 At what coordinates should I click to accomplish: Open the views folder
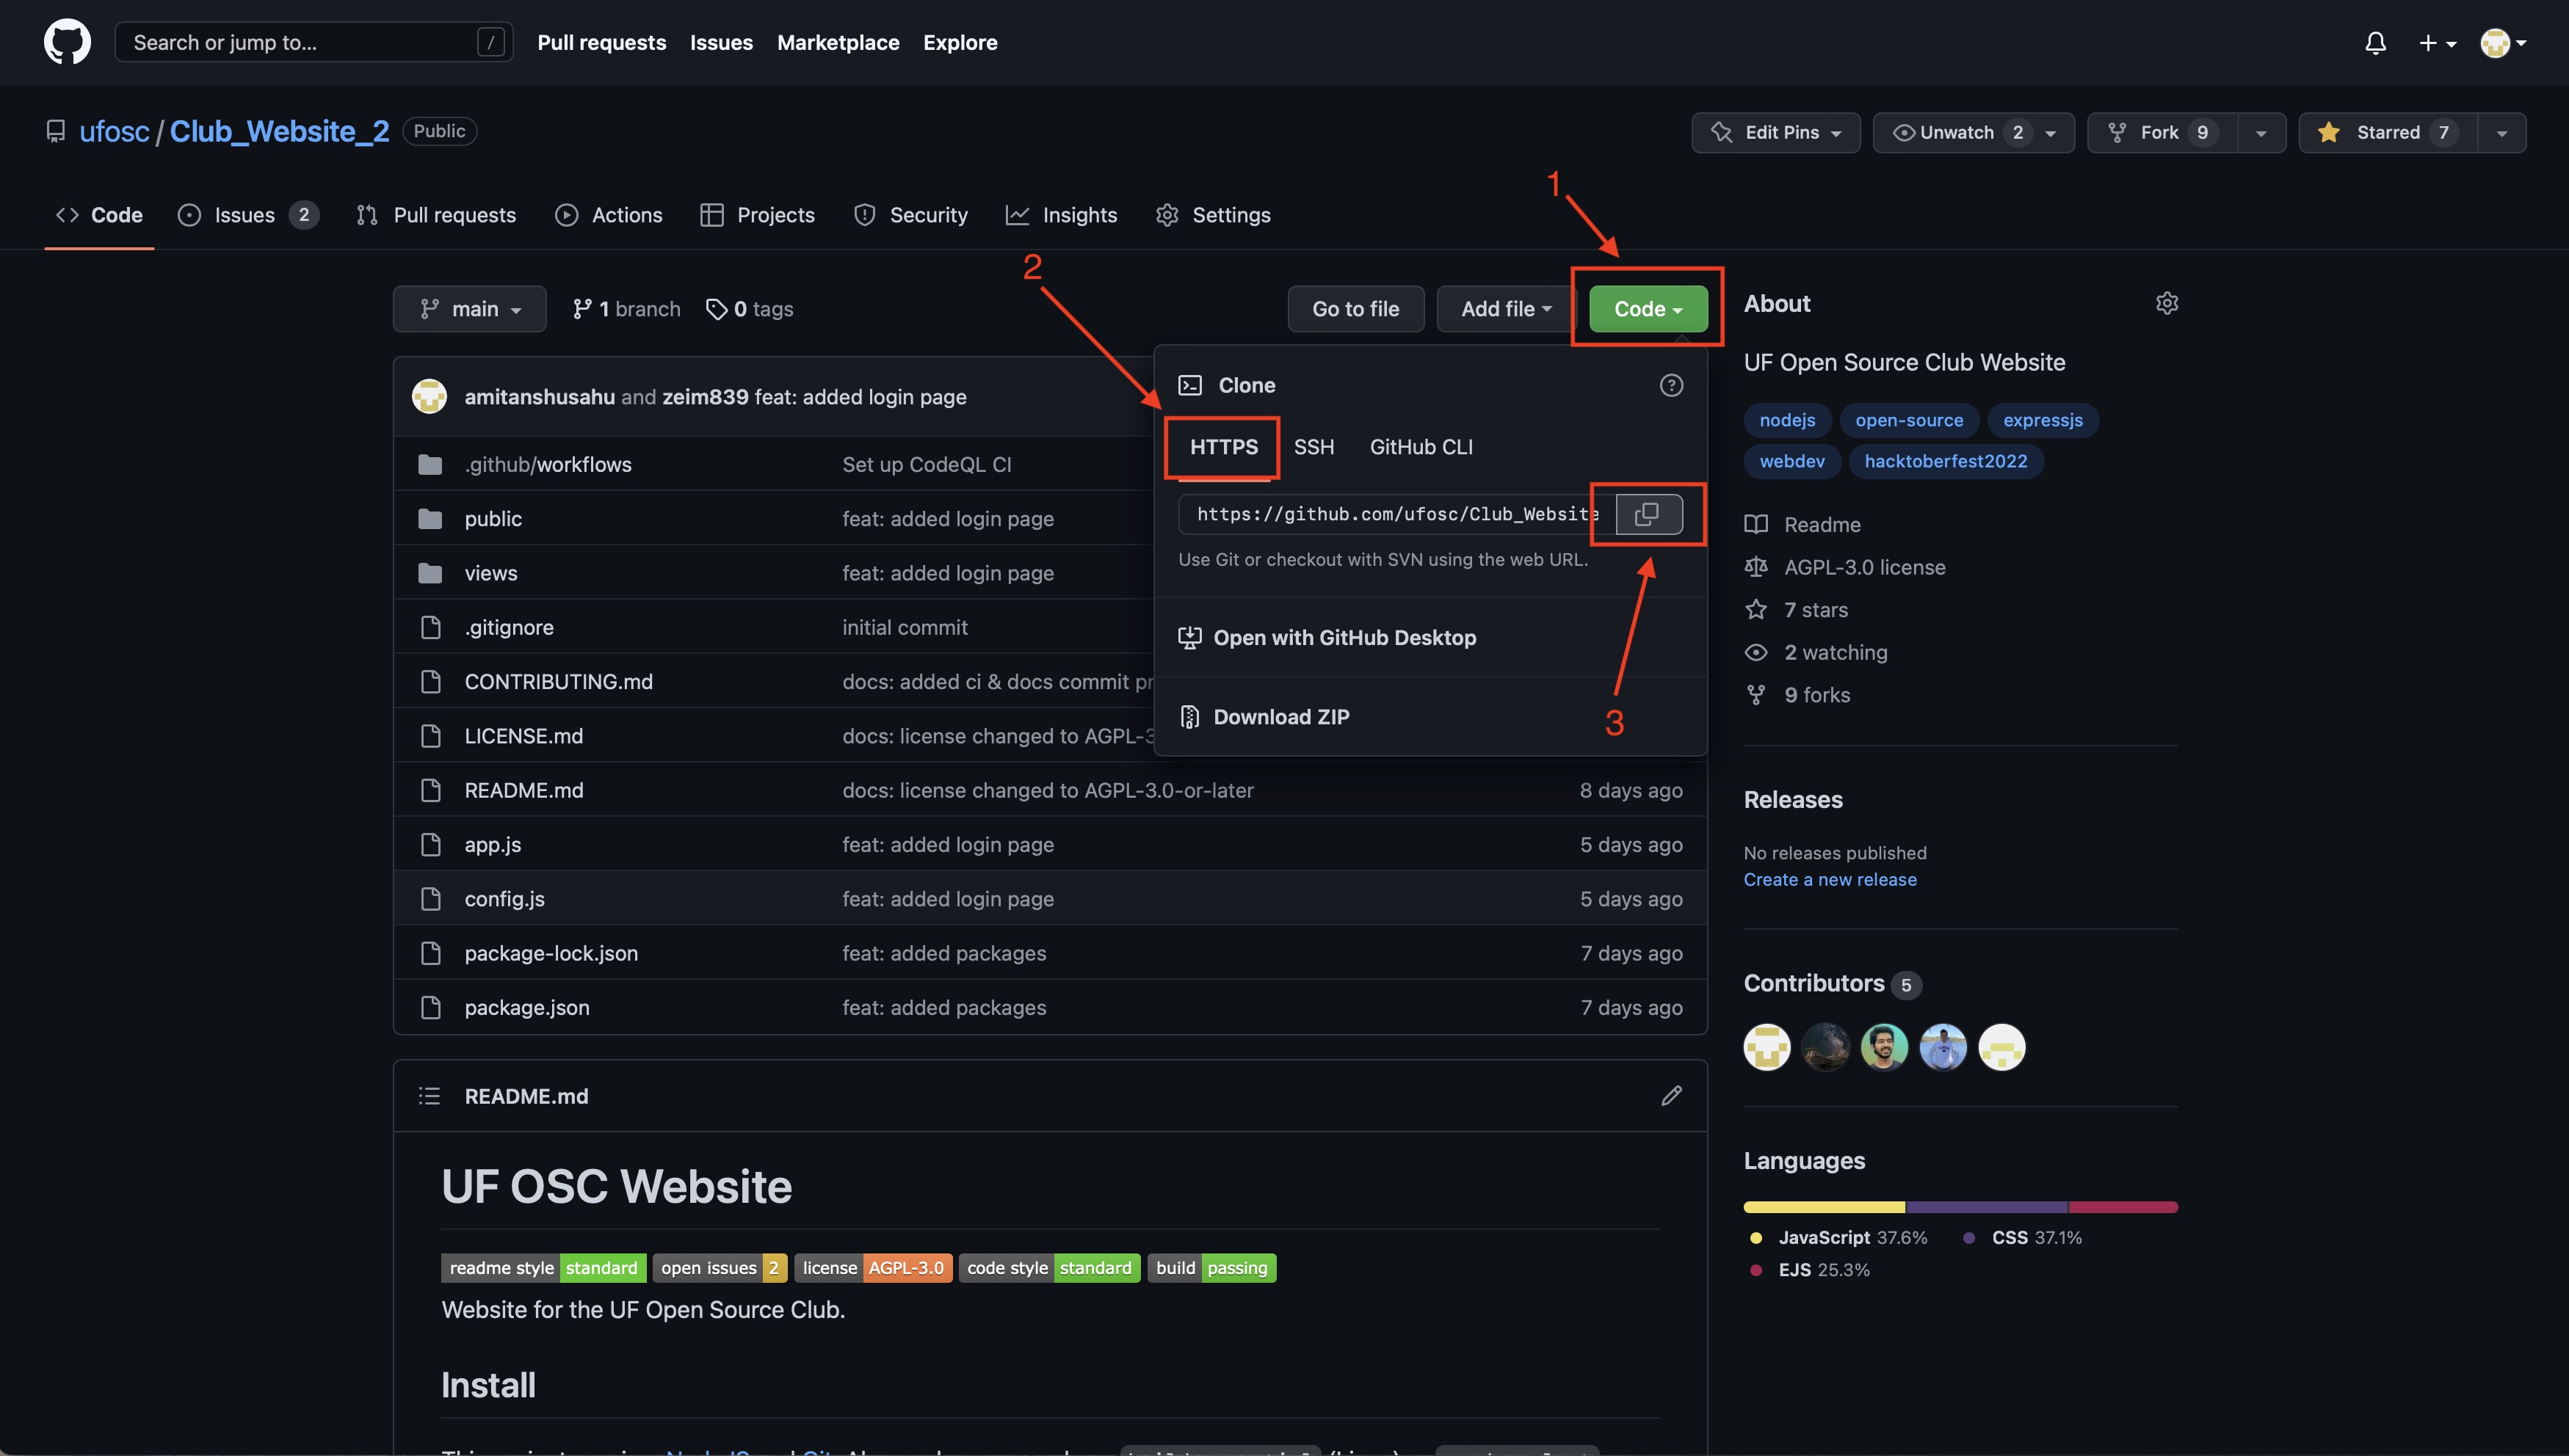(x=491, y=573)
